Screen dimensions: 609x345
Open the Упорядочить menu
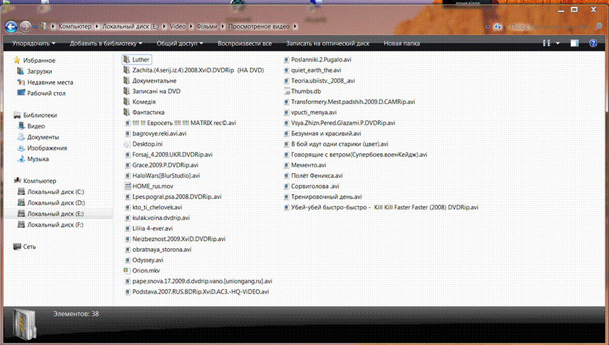coord(34,44)
